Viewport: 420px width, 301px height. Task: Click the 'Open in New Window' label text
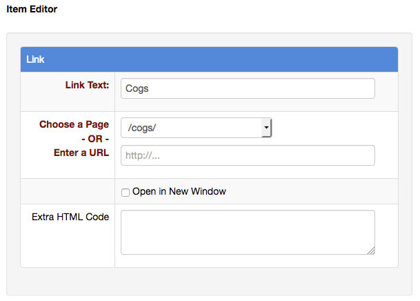tap(179, 191)
